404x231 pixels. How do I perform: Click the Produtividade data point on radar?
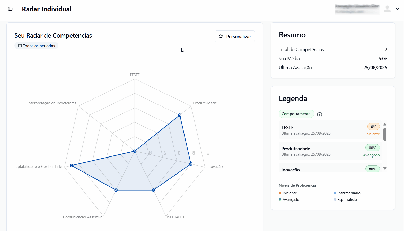tap(180, 115)
